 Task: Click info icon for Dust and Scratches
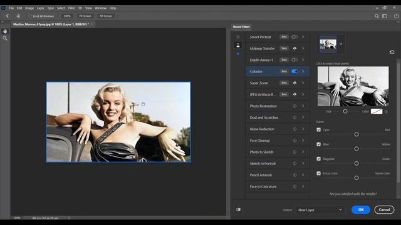tap(294, 117)
